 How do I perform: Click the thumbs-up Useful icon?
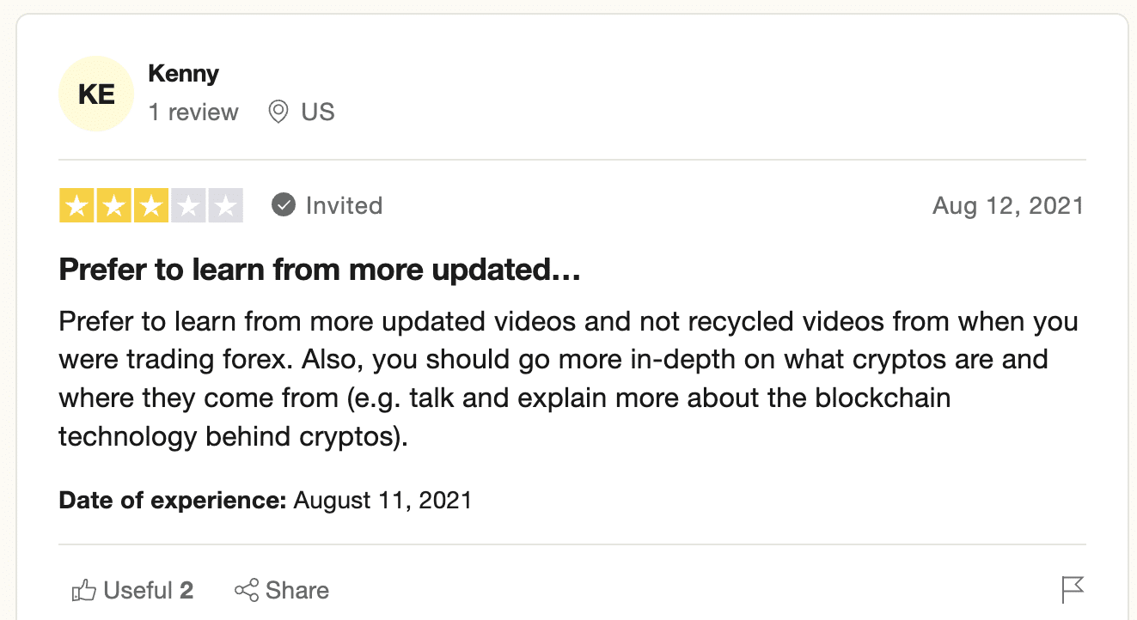pyautogui.click(x=83, y=591)
